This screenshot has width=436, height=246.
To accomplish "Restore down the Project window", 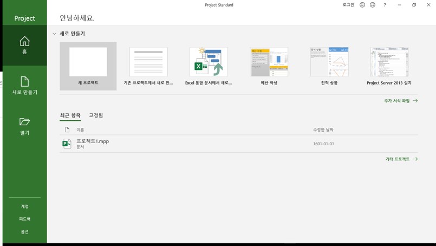I will tap(414, 5).
